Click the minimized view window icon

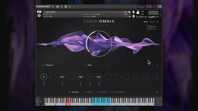[x=70, y=6]
